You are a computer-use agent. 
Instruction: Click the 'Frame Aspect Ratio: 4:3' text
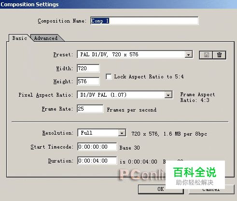click(197, 97)
